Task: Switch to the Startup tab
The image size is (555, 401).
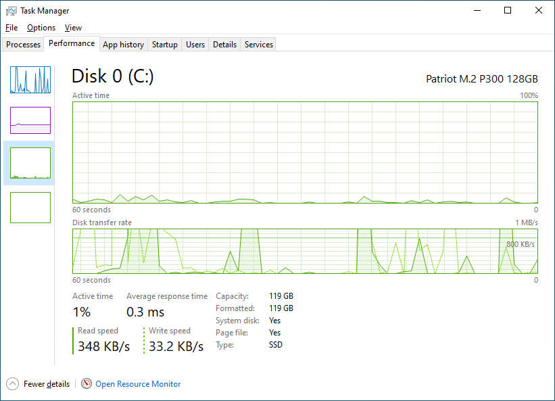Action: click(x=165, y=45)
